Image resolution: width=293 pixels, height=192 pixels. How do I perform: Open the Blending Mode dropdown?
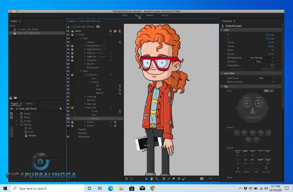click(x=261, y=58)
